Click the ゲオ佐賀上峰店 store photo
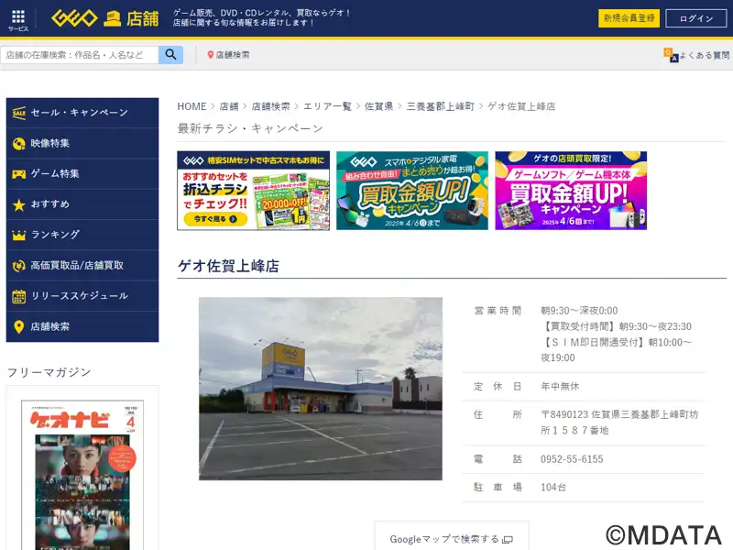 [321, 389]
